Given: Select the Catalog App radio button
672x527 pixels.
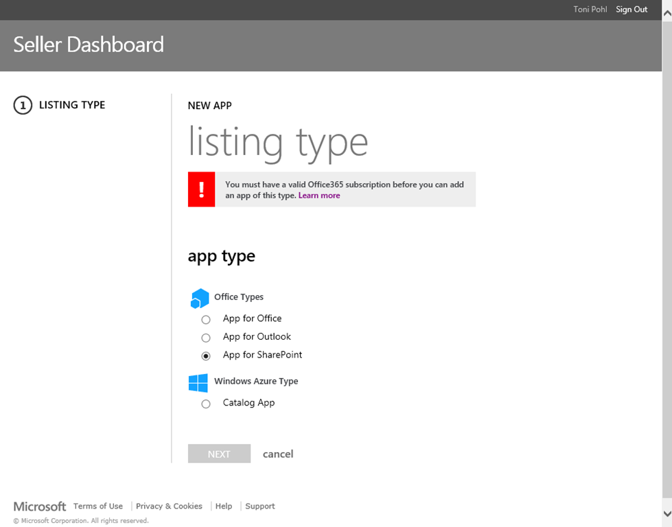Looking at the screenshot, I should [x=206, y=404].
